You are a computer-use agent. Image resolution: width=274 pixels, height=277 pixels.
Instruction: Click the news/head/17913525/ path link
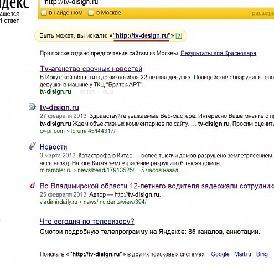click(106, 170)
